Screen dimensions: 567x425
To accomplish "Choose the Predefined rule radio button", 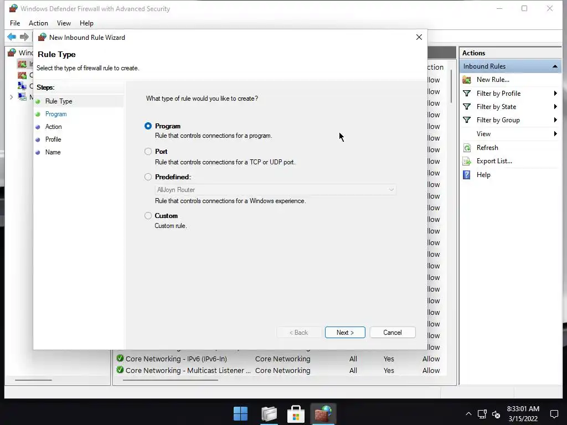I will tap(148, 177).
